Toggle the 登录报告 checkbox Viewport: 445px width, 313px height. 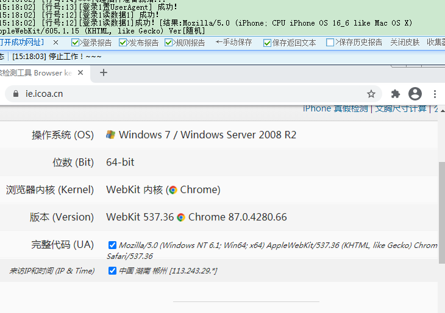(76, 43)
